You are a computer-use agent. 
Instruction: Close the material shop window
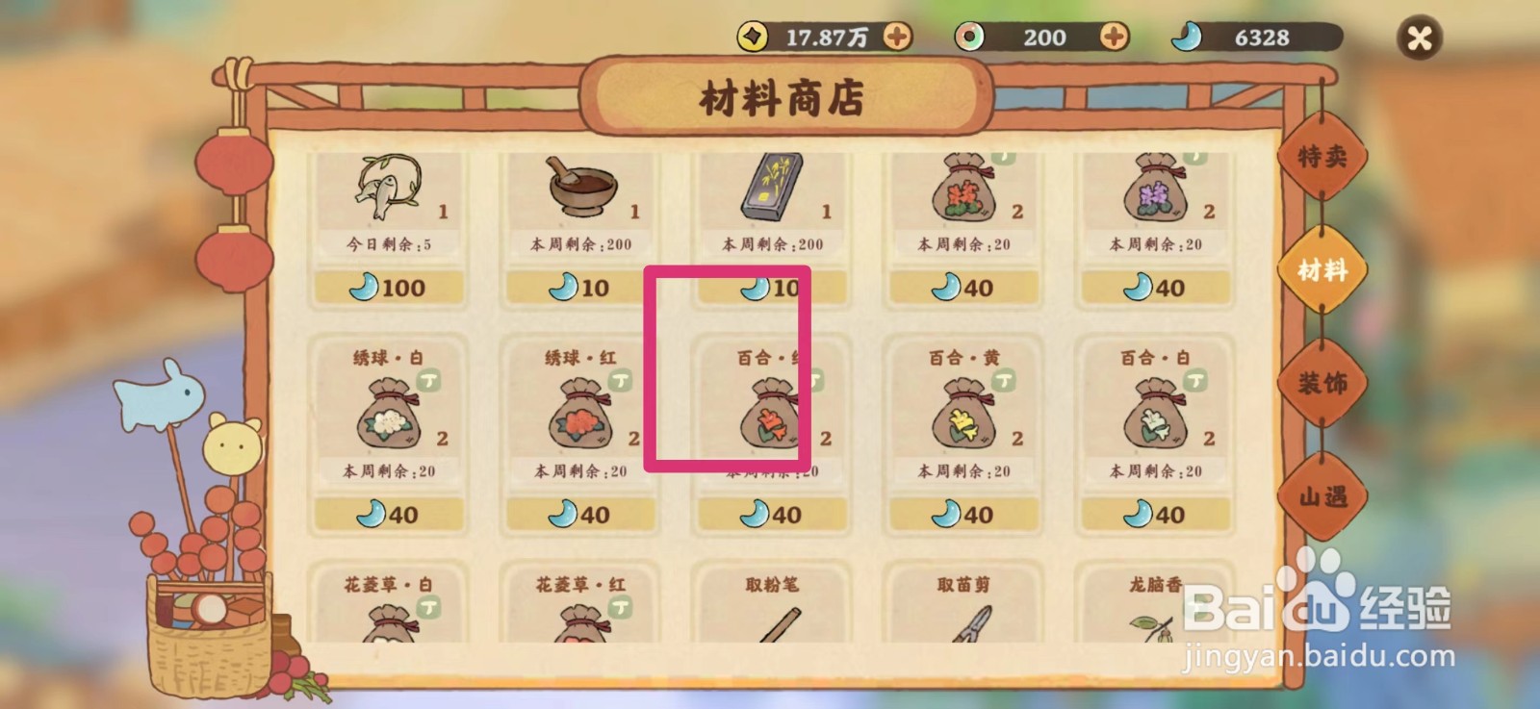[x=1419, y=38]
